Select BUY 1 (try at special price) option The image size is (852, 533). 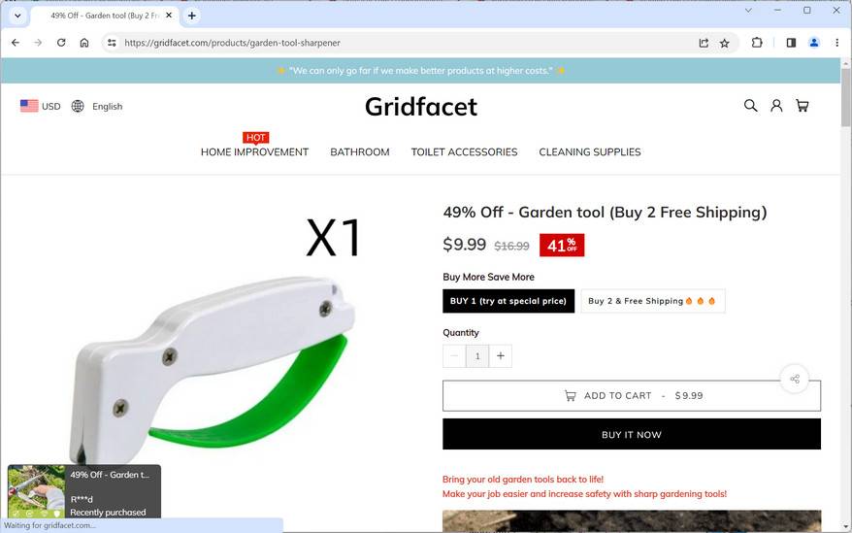point(508,301)
